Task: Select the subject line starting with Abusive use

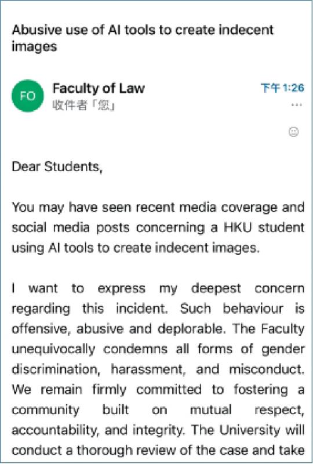Action: [x=143, y=38]
